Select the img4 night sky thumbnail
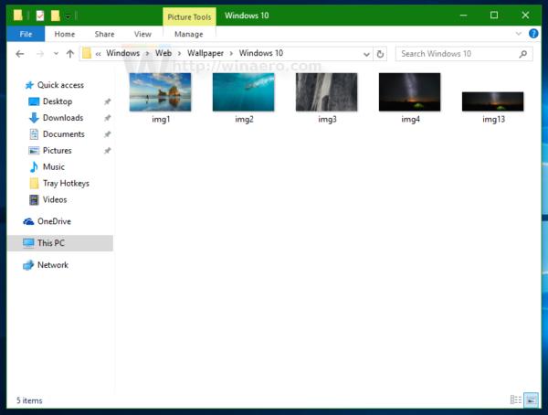Viewport: 548px width, 415px height. click(x=410, y=92)
